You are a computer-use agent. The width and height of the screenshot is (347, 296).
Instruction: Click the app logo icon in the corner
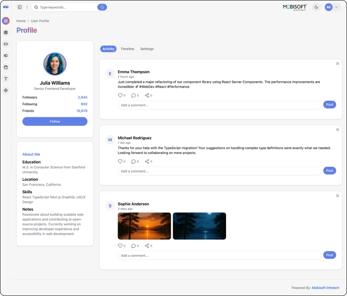click(6, 7)
